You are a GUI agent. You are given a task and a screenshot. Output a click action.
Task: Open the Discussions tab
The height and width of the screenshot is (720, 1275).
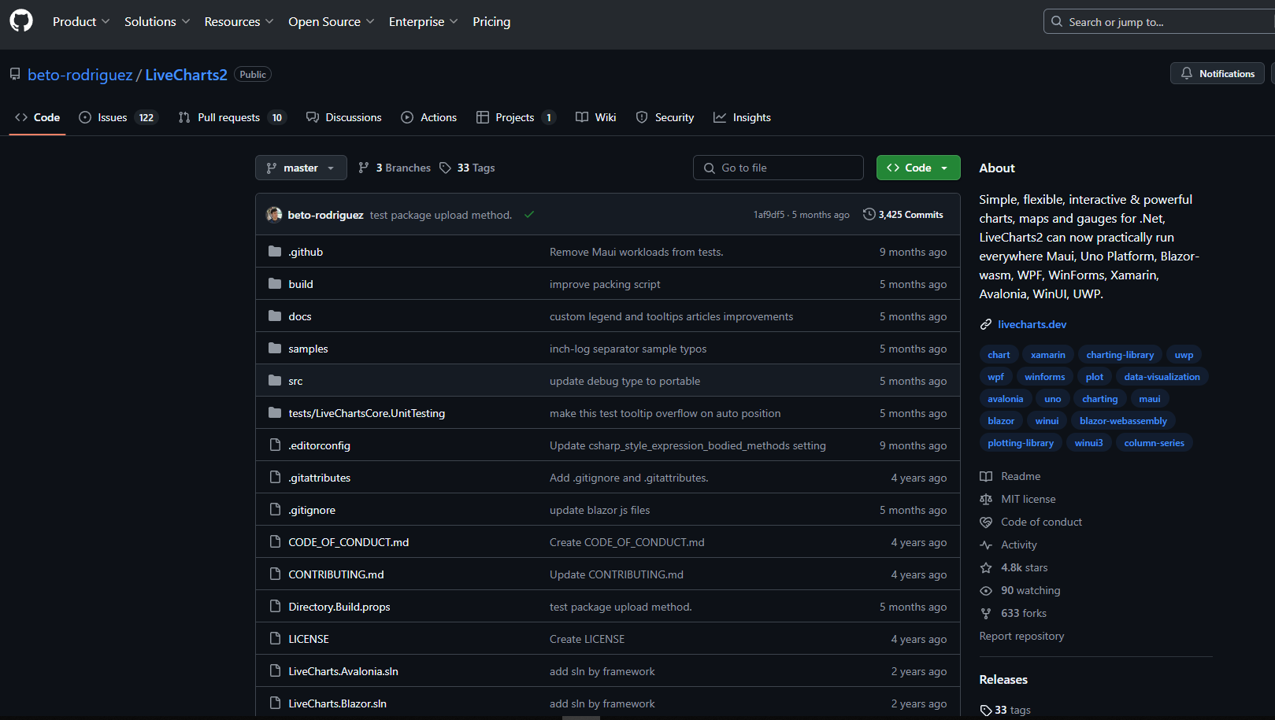[344, 117]
